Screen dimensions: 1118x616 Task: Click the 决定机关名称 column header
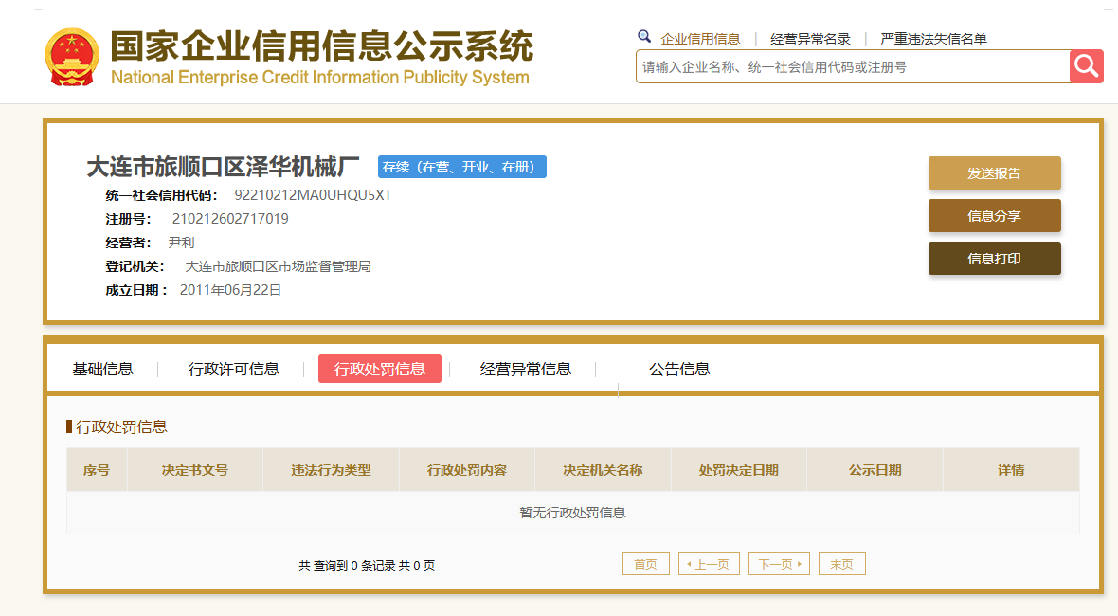tap(604, 470)
